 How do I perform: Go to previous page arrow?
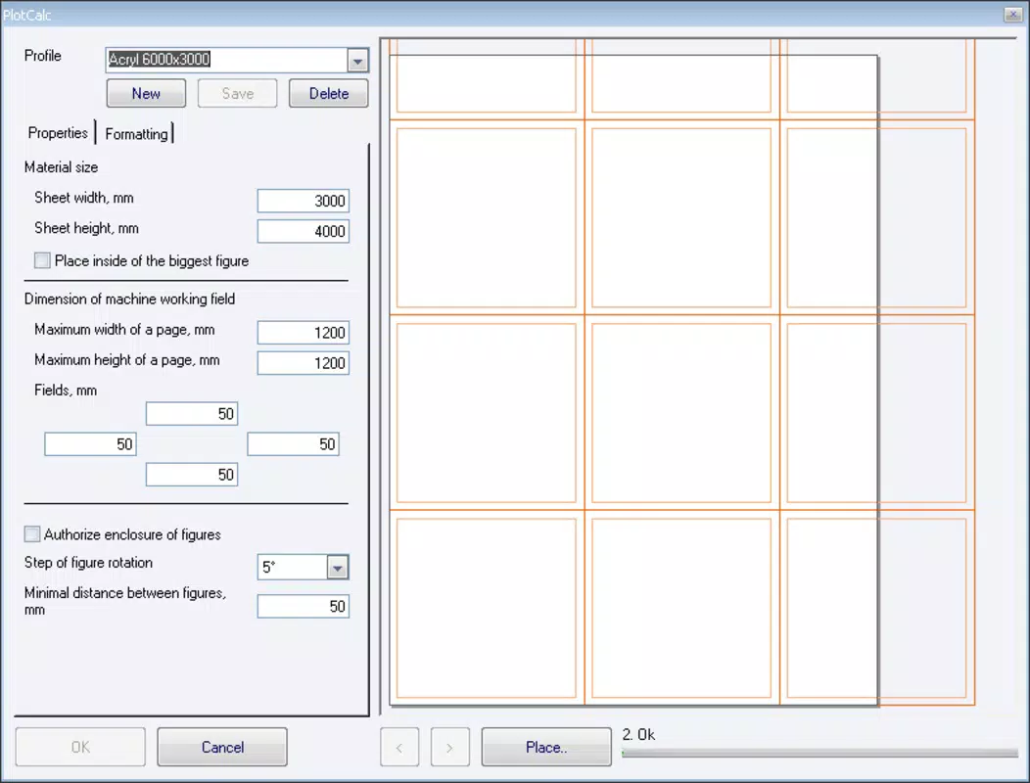[x=399, y=747]
